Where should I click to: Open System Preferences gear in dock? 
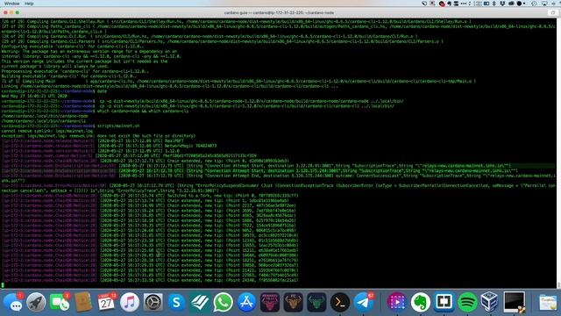click(153, 302)
